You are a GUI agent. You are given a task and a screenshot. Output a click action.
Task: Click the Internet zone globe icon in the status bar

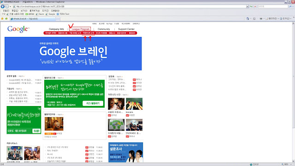[x=251, y=164]
